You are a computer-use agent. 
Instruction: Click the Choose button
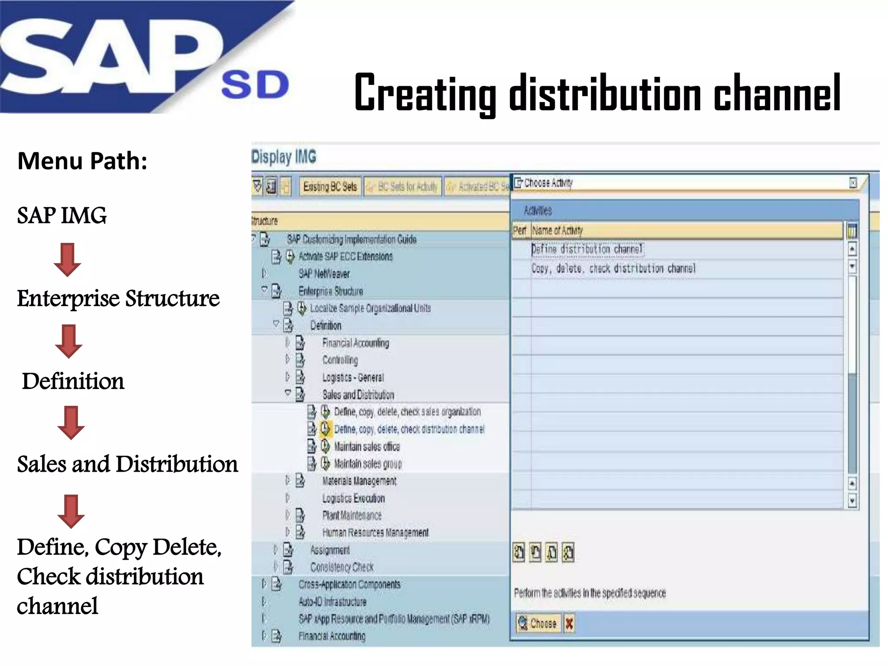click(x=539, y=624)
